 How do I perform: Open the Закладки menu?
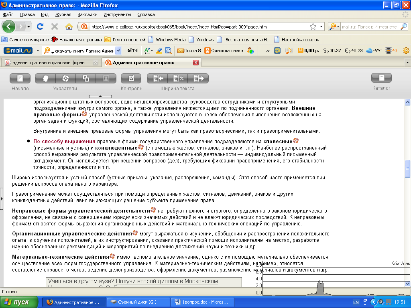(87, 15)
